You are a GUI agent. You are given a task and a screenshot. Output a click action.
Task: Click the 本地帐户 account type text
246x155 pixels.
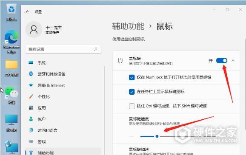[x=52, y=33]
